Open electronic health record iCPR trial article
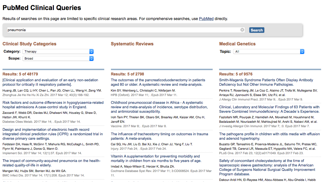This screenshot has height=182, width=325. coord(53,134)
